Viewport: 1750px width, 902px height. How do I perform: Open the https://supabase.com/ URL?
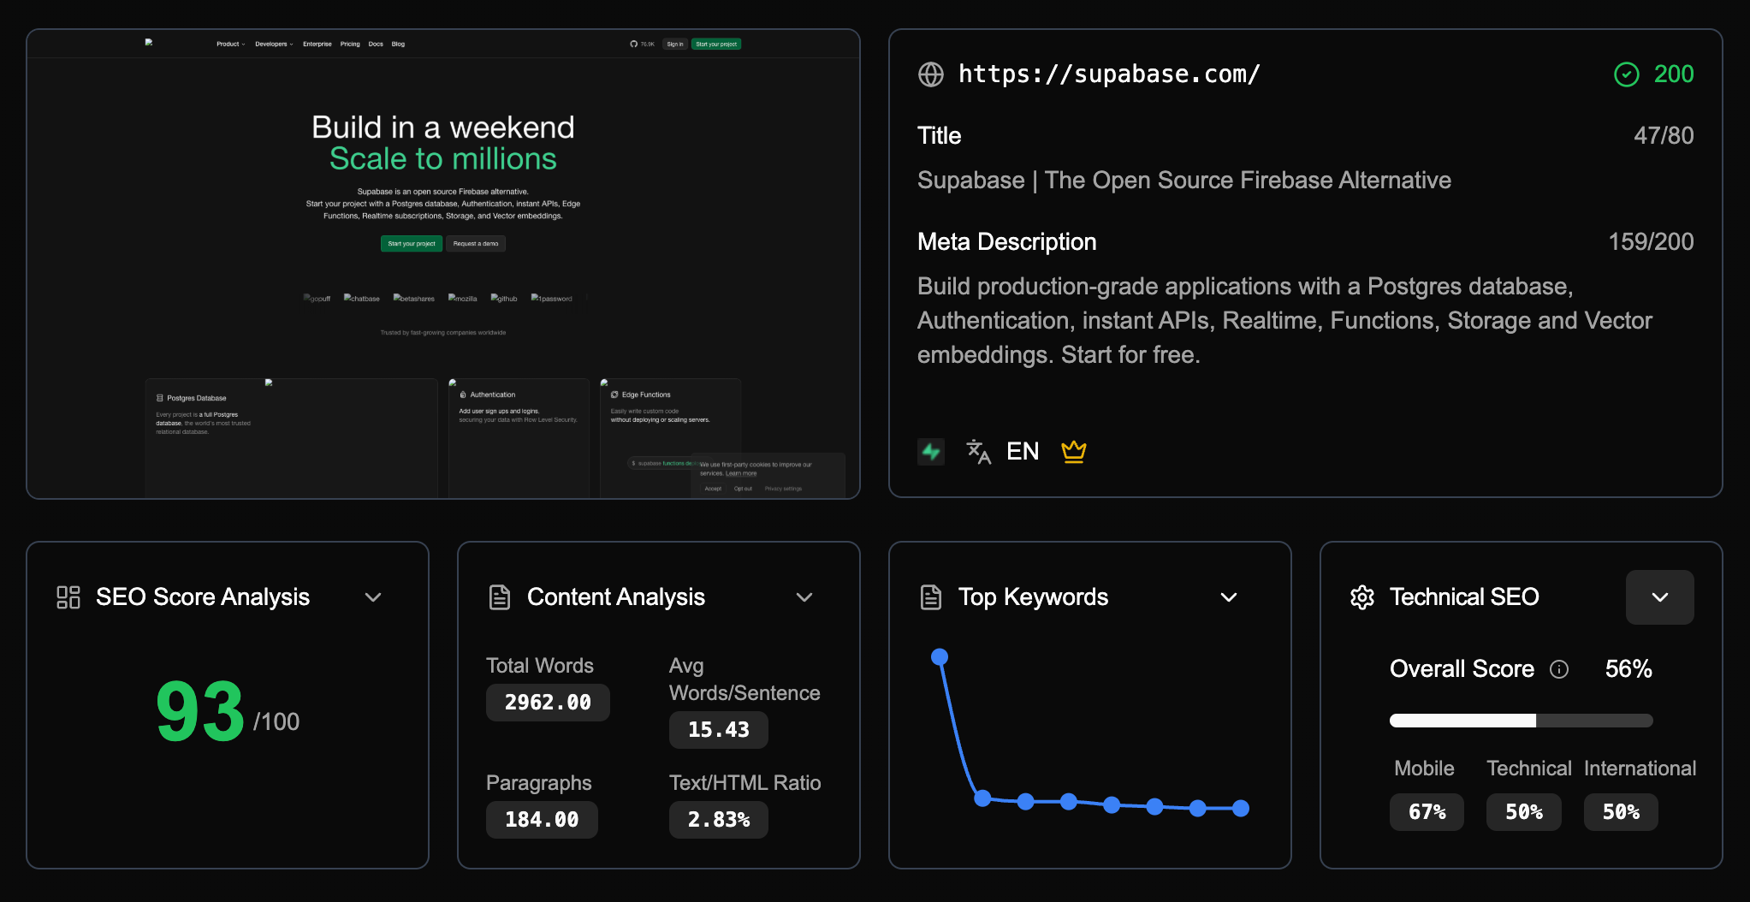(x=1109, y=74)
